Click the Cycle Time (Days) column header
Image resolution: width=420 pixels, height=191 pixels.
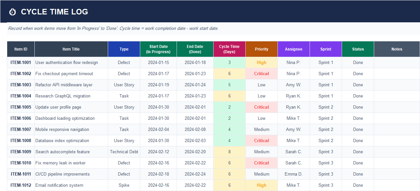click(229, 49)
